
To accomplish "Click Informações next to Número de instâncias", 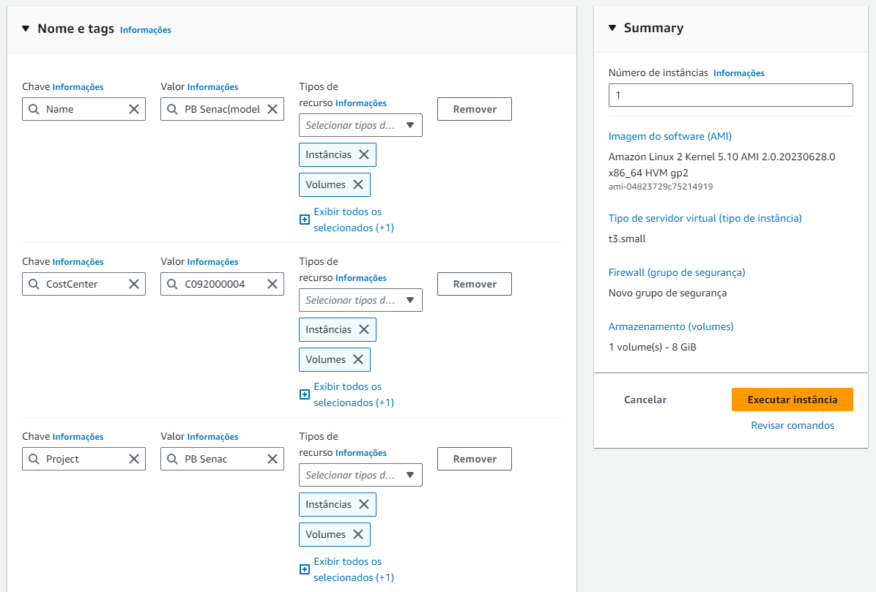I will 739,72.
